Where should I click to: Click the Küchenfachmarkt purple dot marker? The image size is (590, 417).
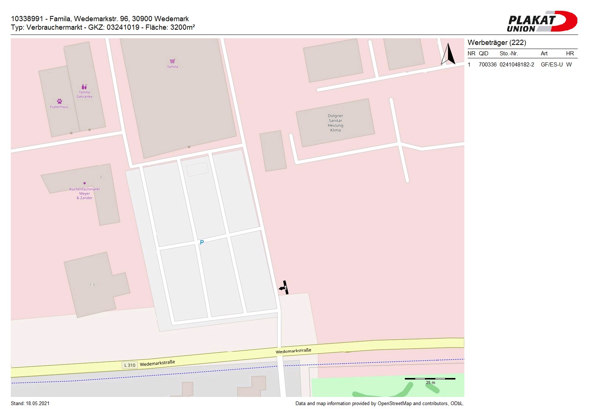pyautogui.click(x=85, y=183)
